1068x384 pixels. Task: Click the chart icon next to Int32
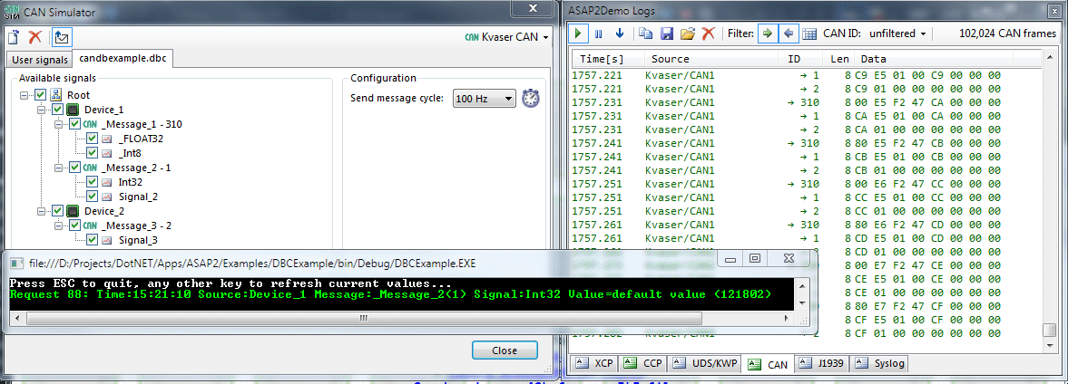point(107,181)
